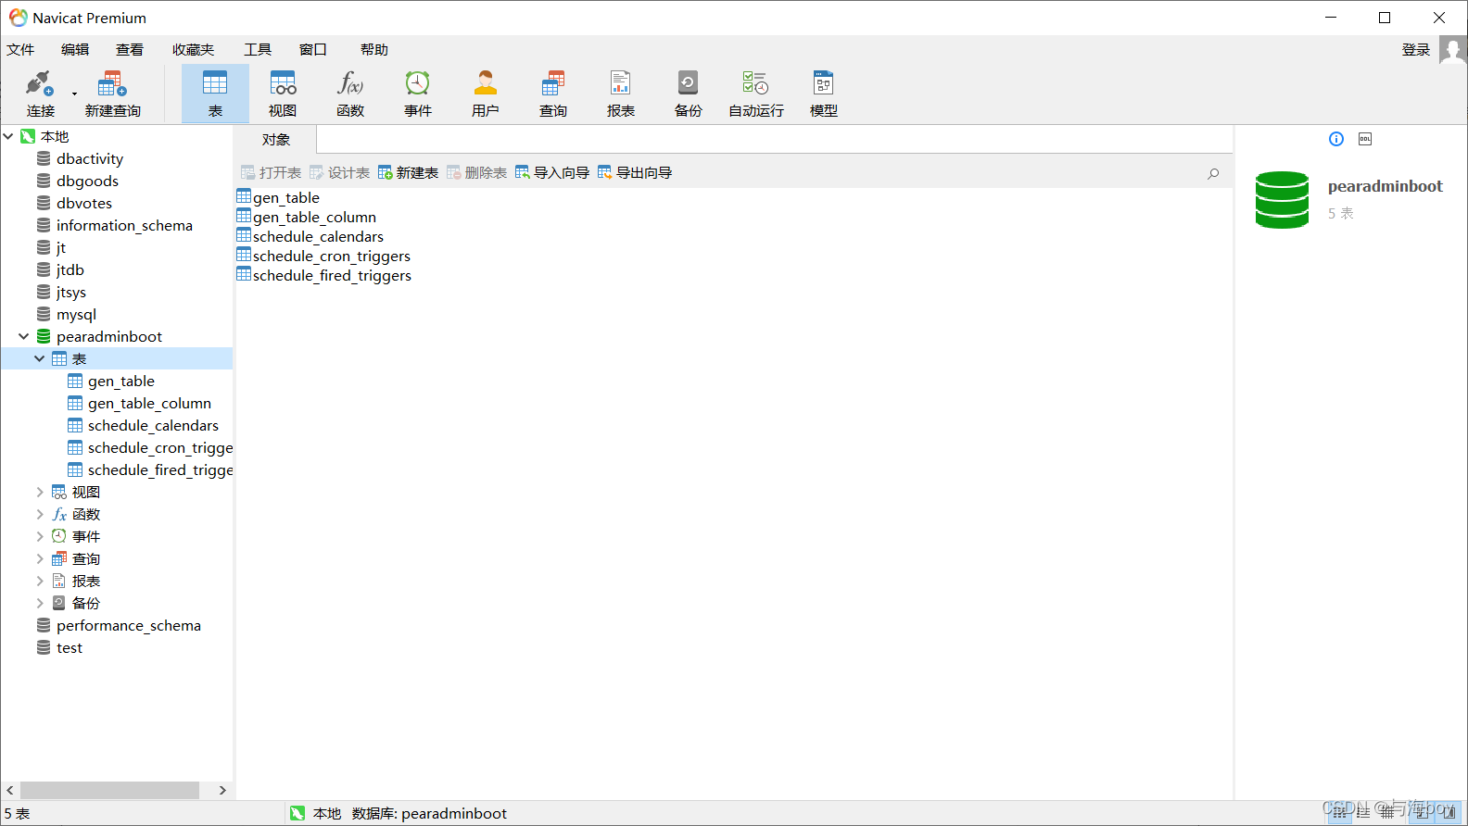Select the 表 (Table) toolbar icon
1468x826 pixels.
tap(215, 94)
